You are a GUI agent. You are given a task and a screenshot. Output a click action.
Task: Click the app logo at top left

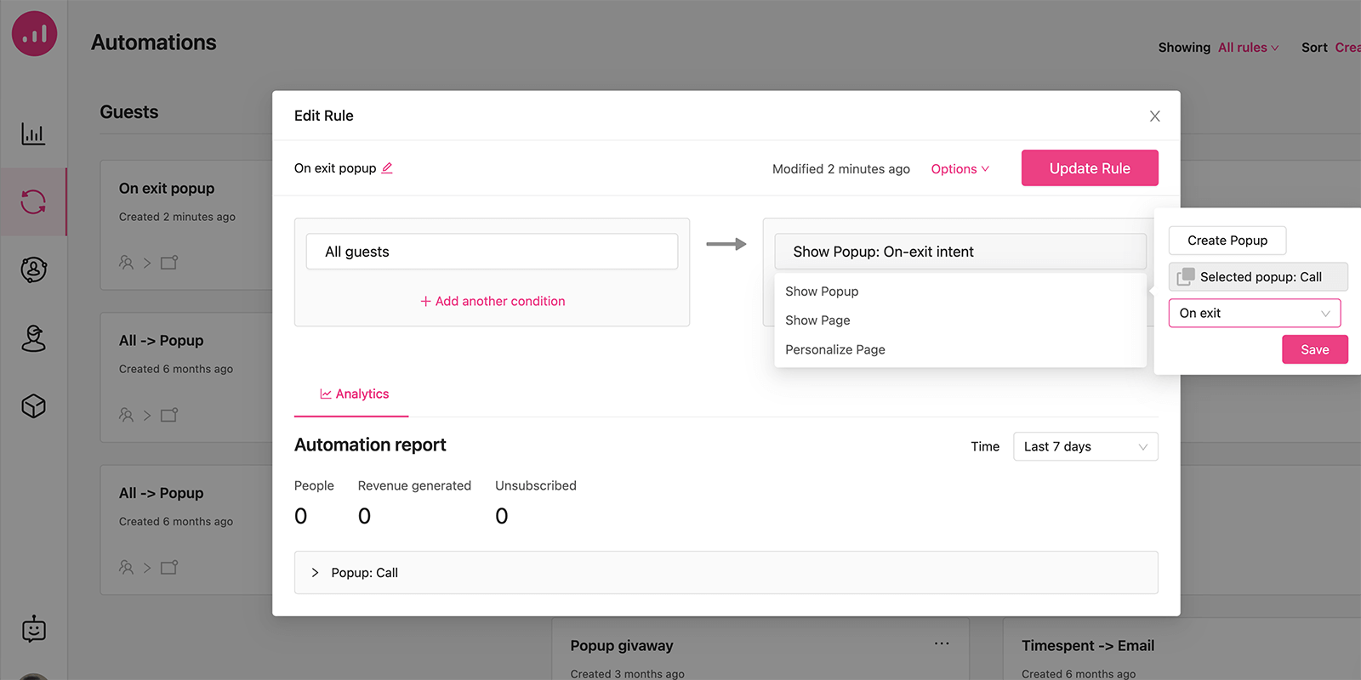pos(34,34)
